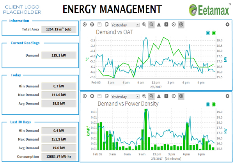234x164 pixels.
Task: Click Last 30 Days Min Demand value 0.4 kW
Action: click(59, 131)
